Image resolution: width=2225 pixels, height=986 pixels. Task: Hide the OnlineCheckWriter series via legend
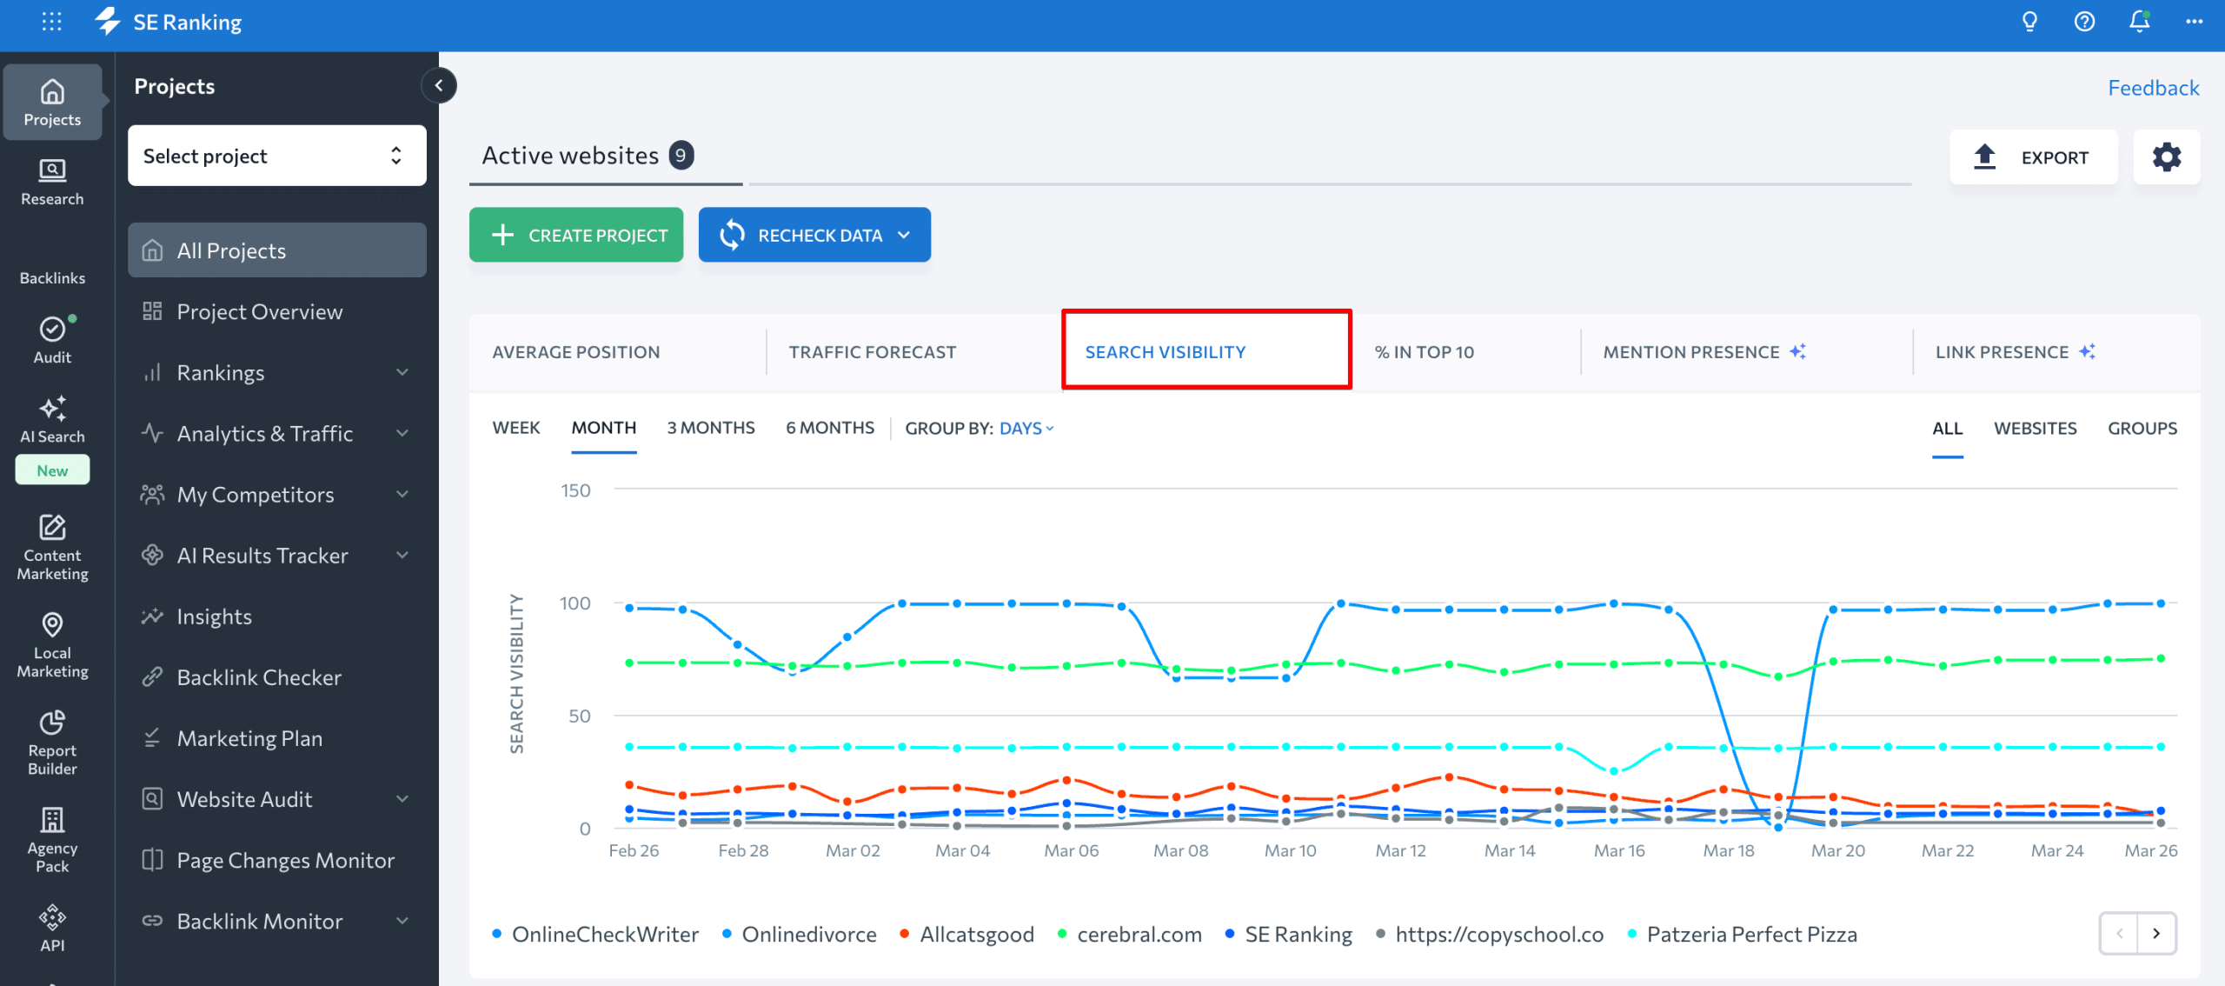(607, 934)
